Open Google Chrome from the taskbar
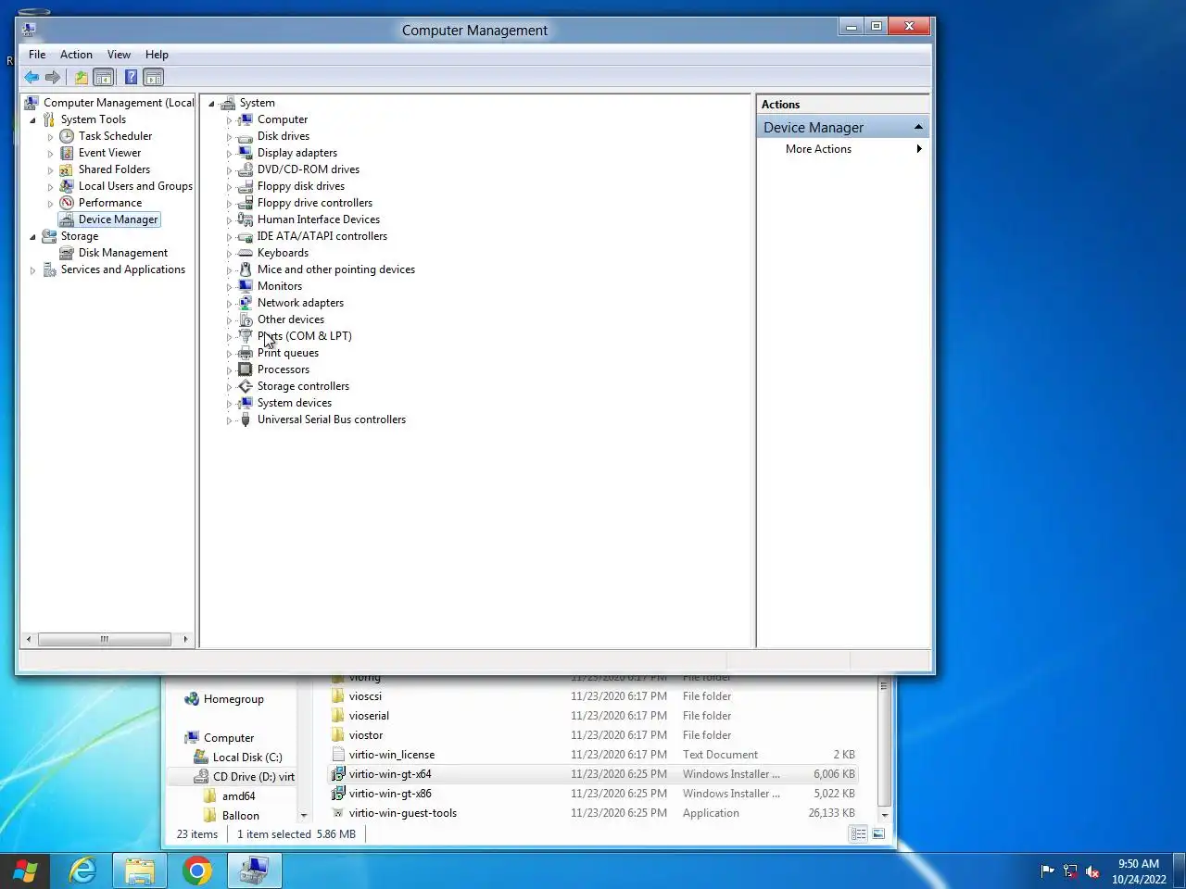This screenshot has width=1186, height=889. point(196,870)
